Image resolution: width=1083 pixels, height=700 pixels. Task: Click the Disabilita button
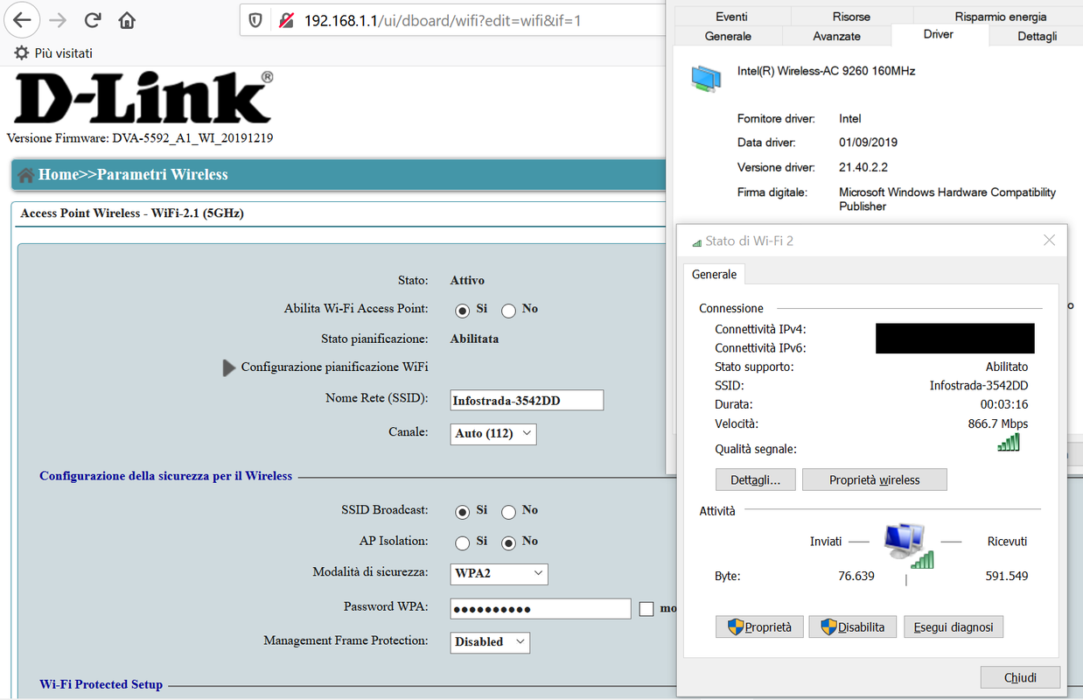tap(852, 626)
